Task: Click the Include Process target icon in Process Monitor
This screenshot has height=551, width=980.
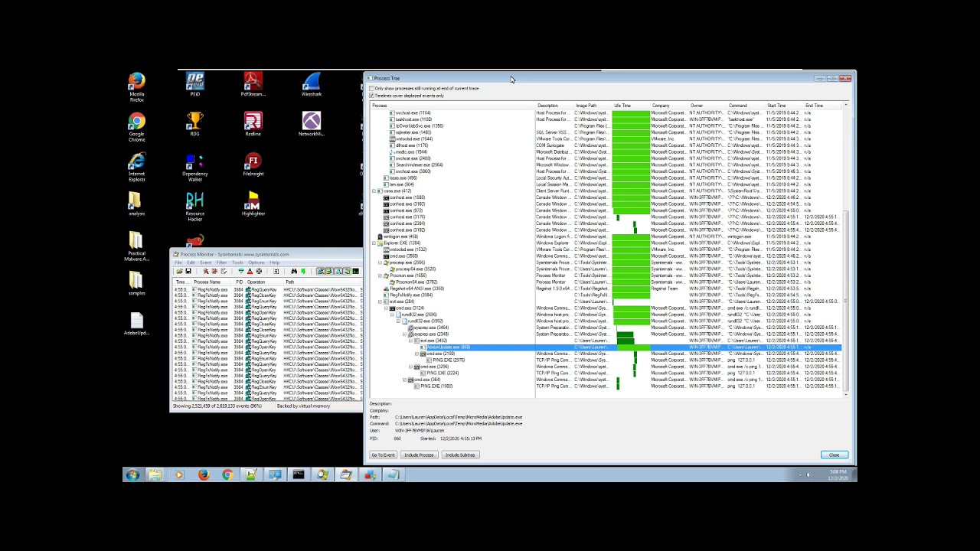Action: pyautogui.click(x=259, y=272)
